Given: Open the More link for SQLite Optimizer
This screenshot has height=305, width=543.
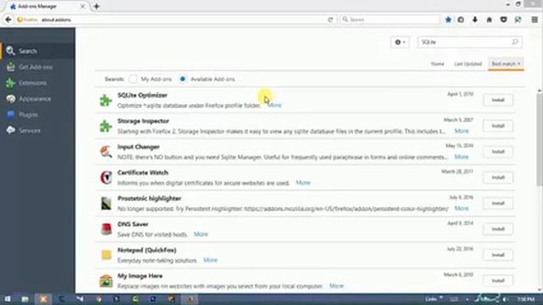Looking at the screenshot, I should pos(275,105).
